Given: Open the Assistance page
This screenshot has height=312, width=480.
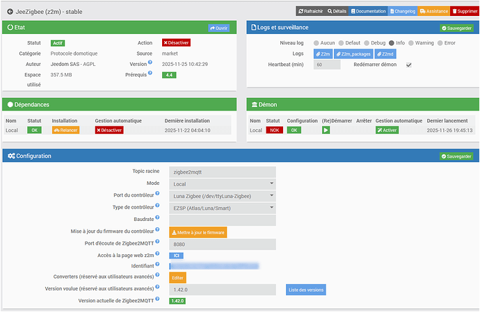Looking at the screenshot, I should [x=434, y=11].
